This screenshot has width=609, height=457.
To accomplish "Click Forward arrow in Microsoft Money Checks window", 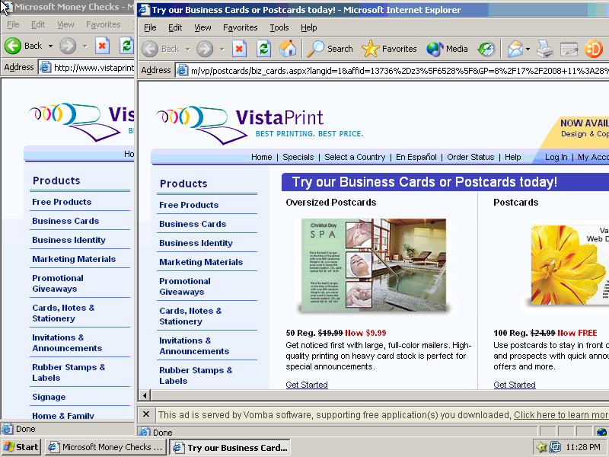I will 68,46.
